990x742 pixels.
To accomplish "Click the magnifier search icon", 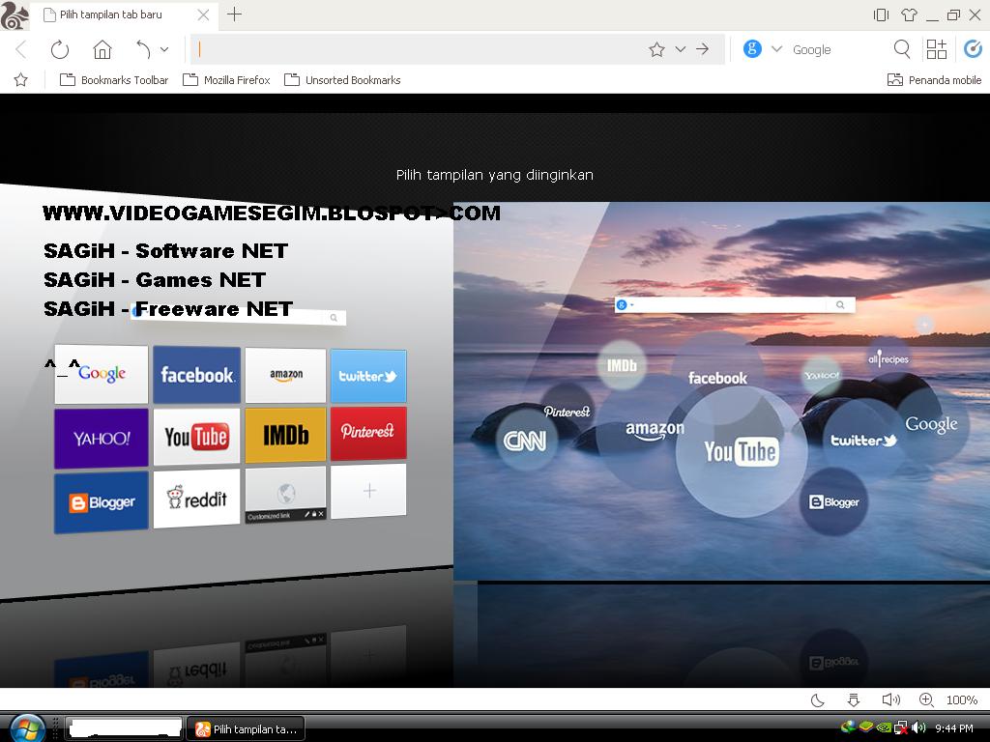I will tap(902, 49).
